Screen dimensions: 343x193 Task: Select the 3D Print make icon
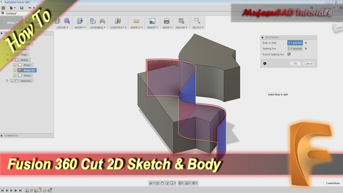pyautogui.click(x=166, y=21)
